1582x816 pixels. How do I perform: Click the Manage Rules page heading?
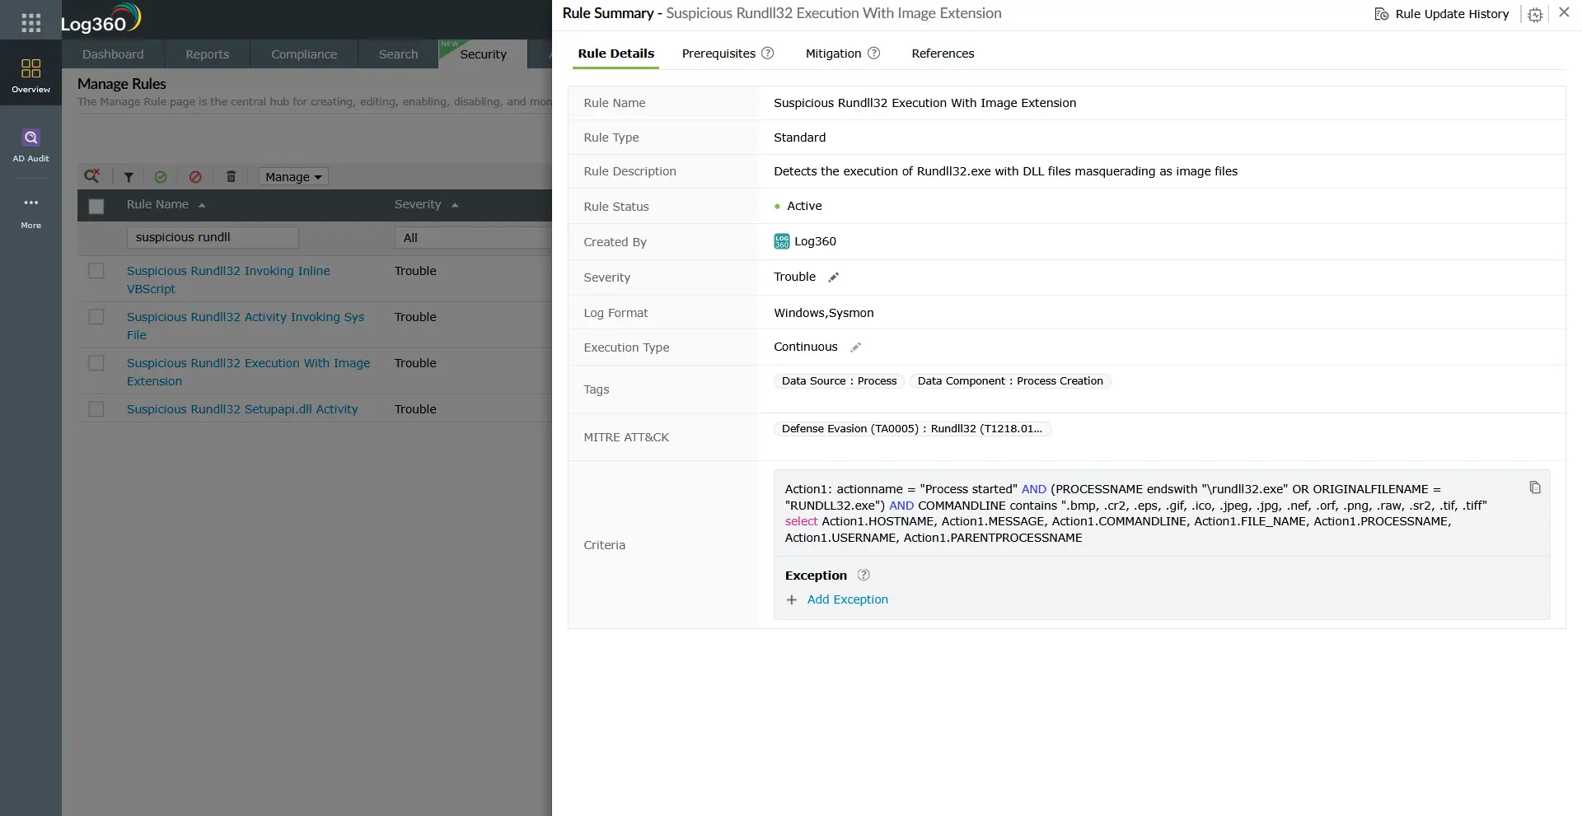pos(122,84)
